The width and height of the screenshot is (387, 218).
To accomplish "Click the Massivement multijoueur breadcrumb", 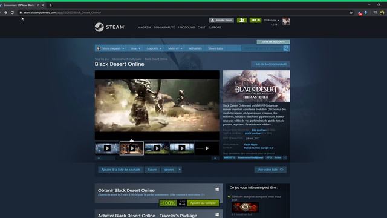I will point(127,59).
